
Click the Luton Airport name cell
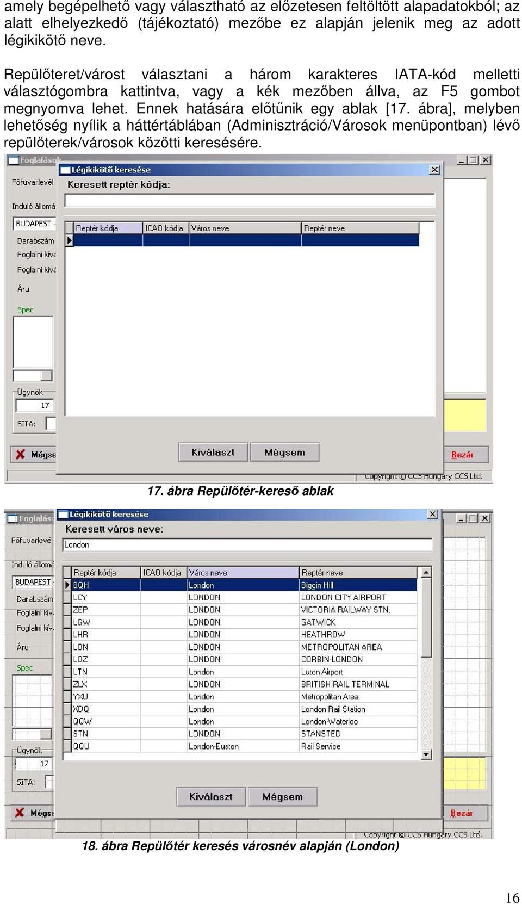coord(358,672)
